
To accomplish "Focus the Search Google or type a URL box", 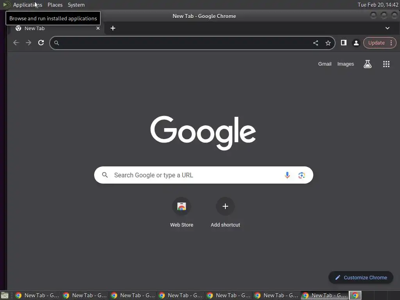I will click(204, 175).
